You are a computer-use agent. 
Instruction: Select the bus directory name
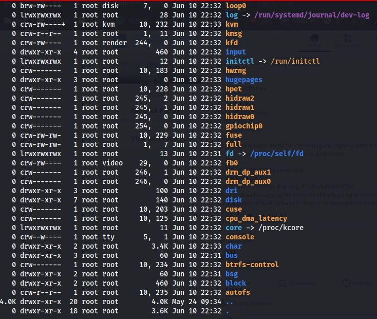[x=232, y=255]
